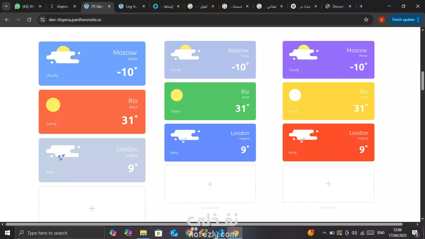Open the volume control in system tray
This screenshot has width=425, height=239.
(354, 233)
